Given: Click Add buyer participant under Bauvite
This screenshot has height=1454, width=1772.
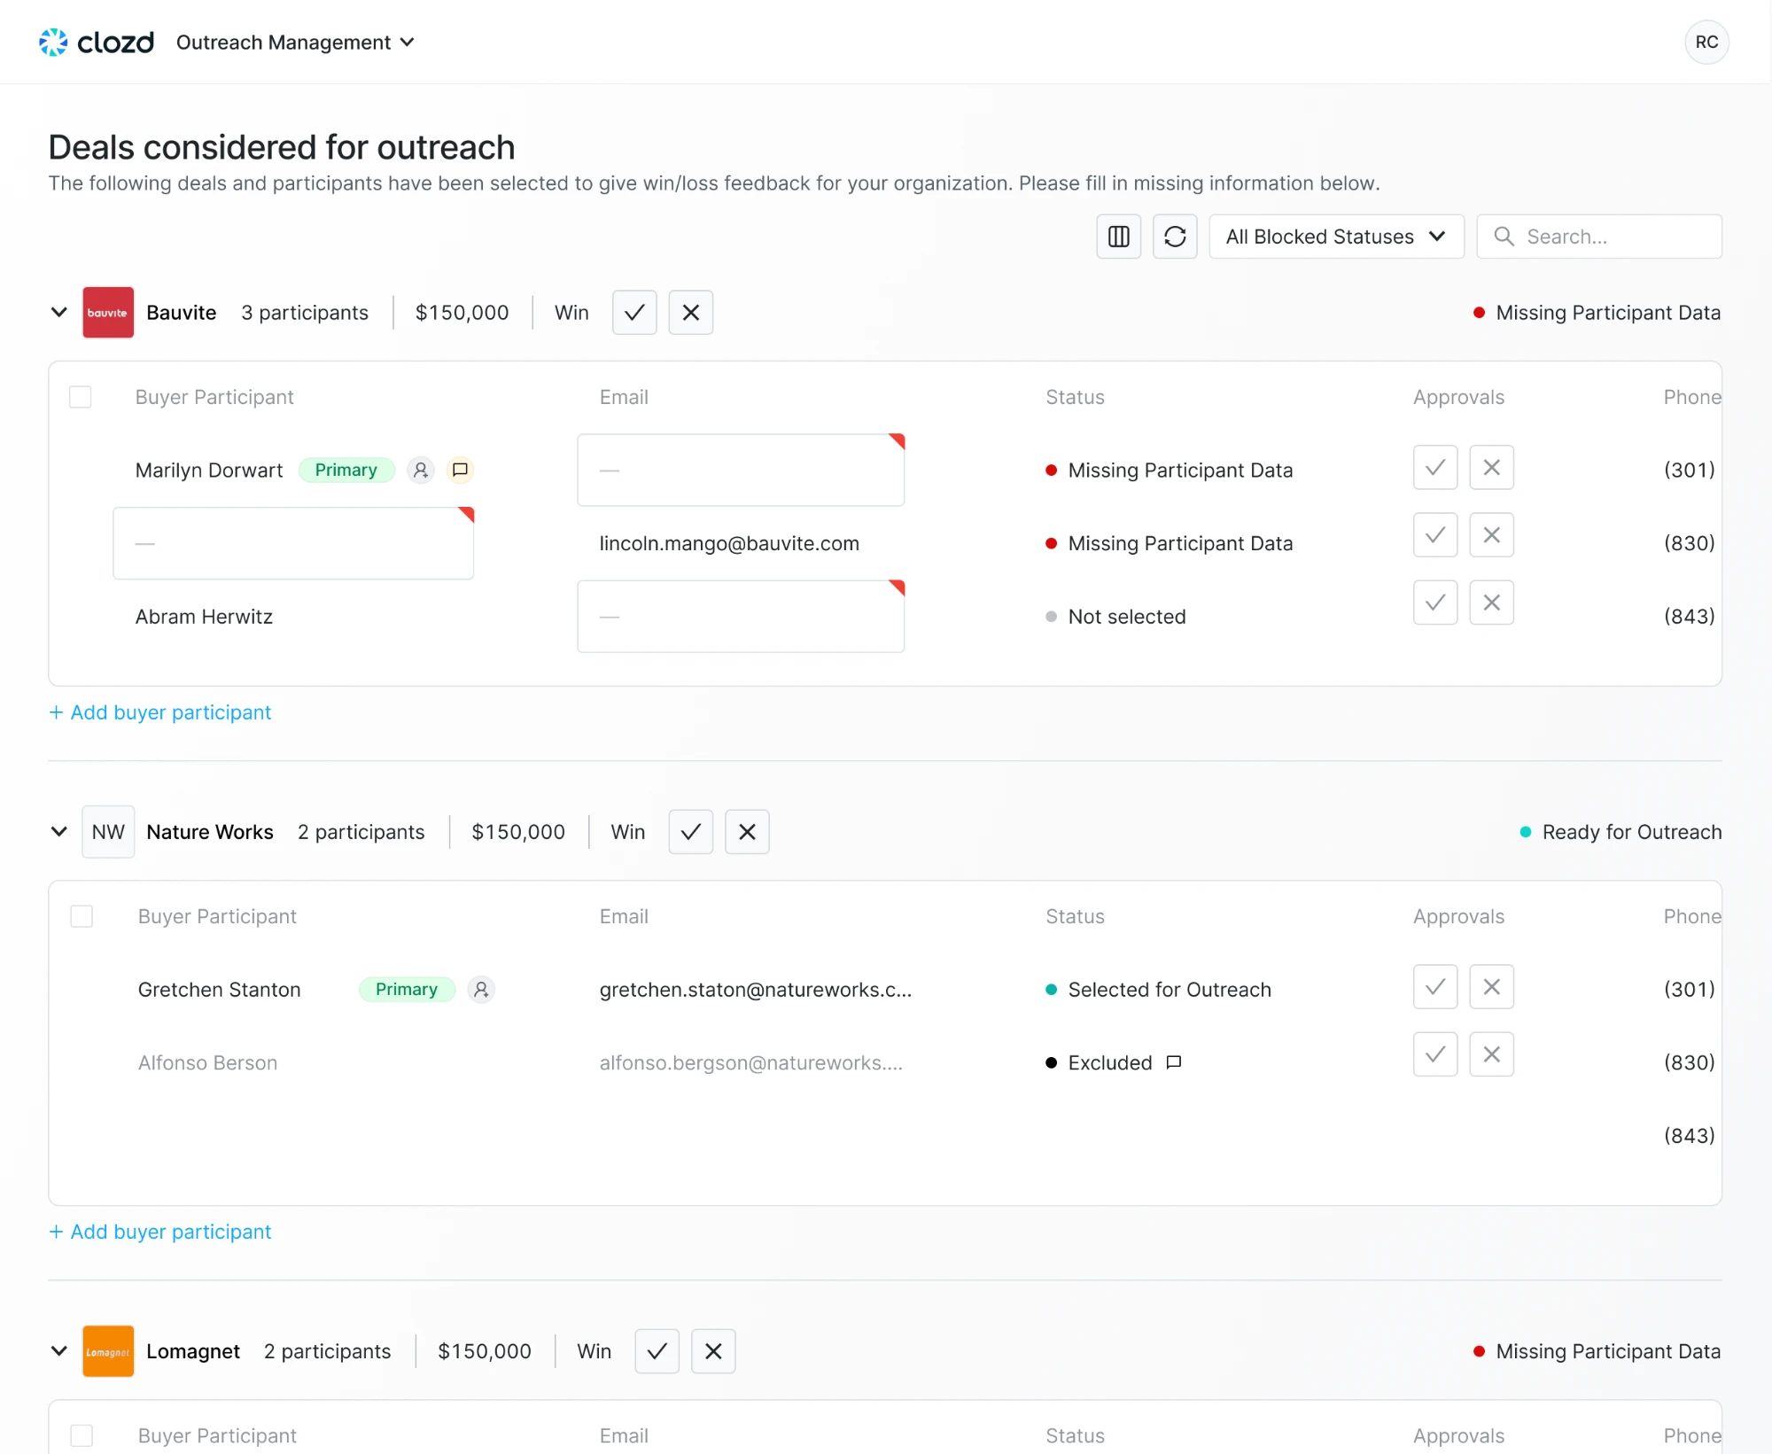Looking at the screenshot, I should point(160,712).
